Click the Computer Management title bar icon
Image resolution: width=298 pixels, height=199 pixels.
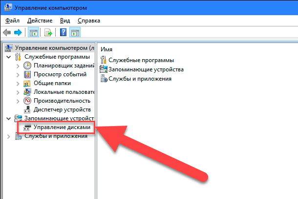(x=8, y=7)
